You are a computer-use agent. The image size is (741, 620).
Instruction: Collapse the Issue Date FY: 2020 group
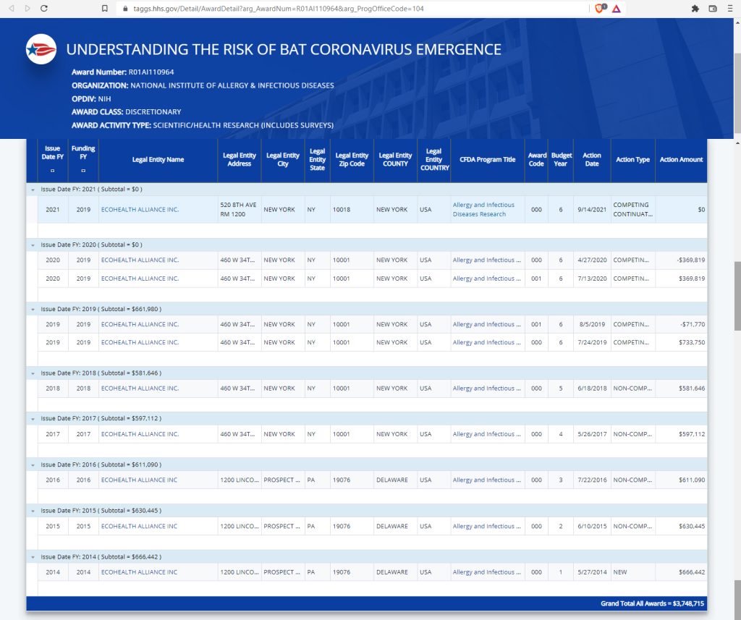[x=33, y=245]
